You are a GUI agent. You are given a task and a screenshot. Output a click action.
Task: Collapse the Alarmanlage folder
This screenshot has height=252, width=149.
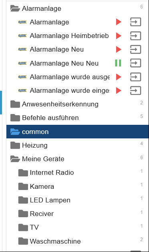(15, 8)
